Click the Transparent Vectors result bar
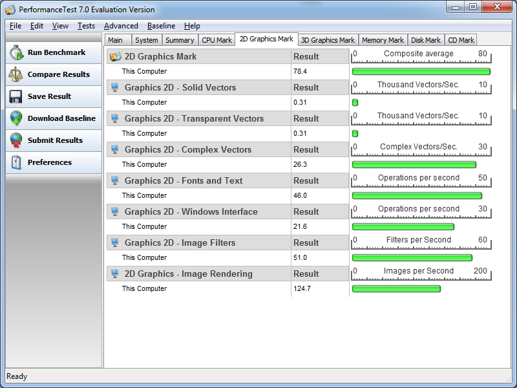This screenshot has height=388, width=517. [355, 133]
